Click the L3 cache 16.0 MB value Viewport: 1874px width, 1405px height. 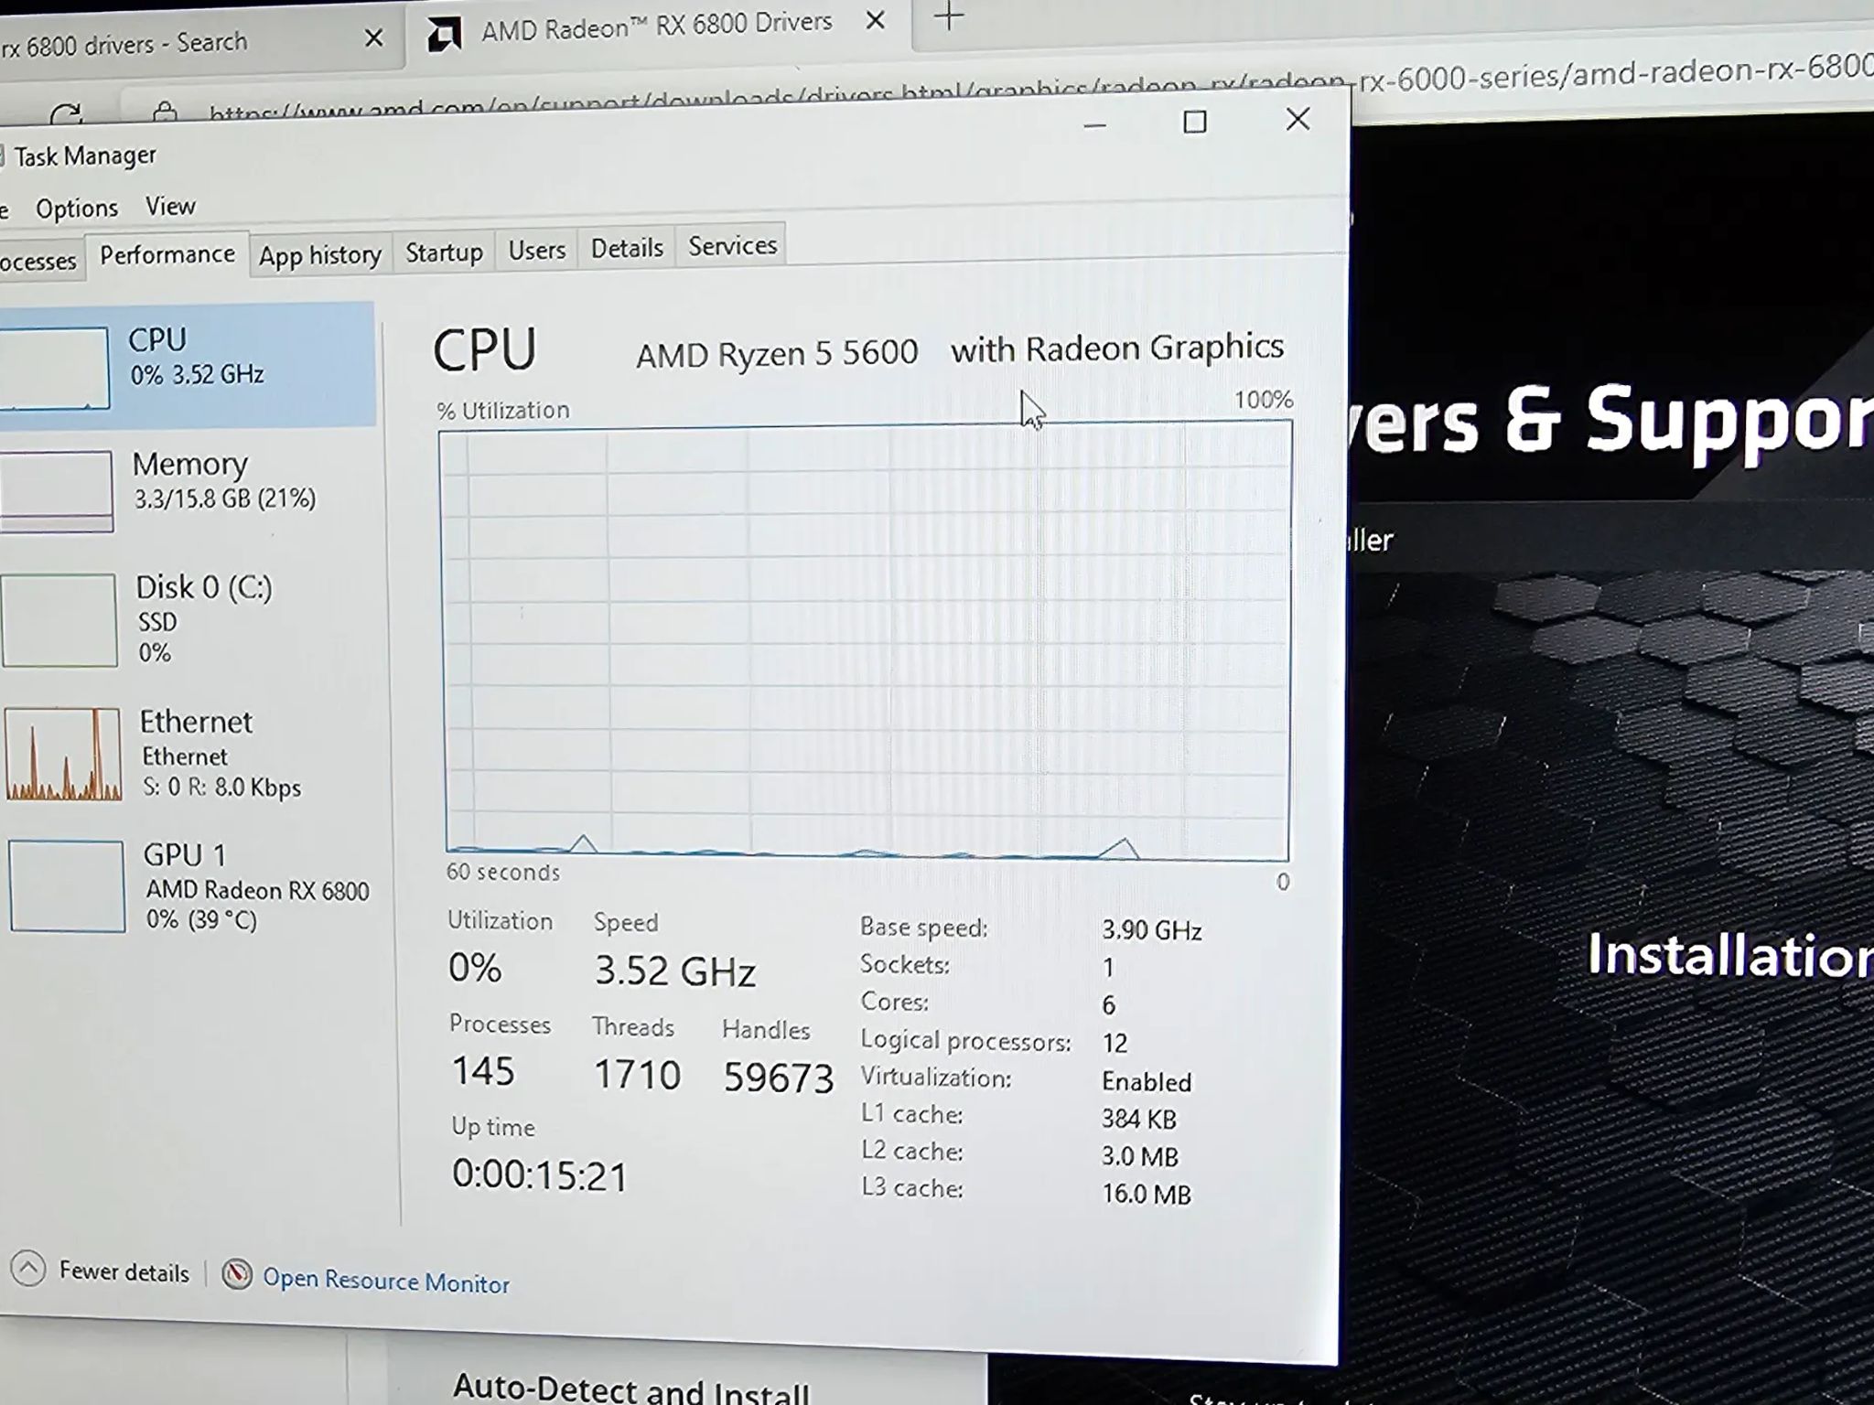point(1147,1194)
